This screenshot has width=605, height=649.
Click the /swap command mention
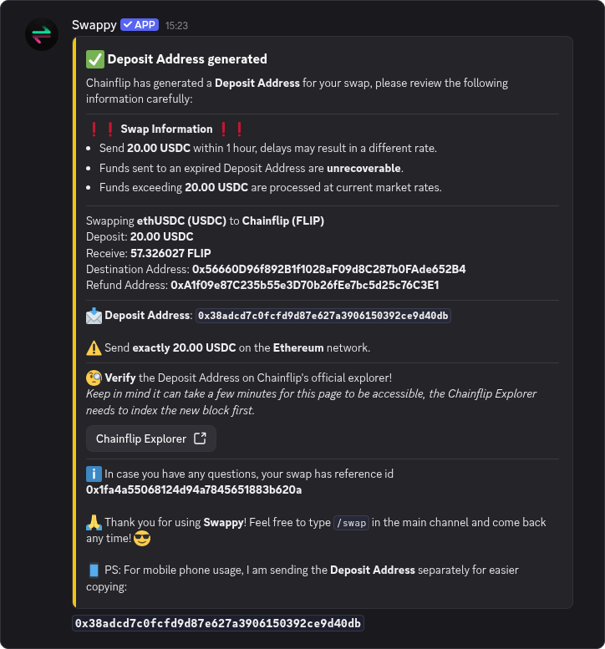click(x=351, y=523)
